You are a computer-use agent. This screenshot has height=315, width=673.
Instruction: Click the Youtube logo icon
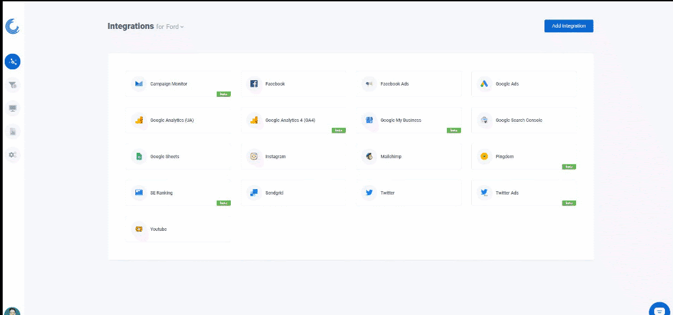coord(139,229)
